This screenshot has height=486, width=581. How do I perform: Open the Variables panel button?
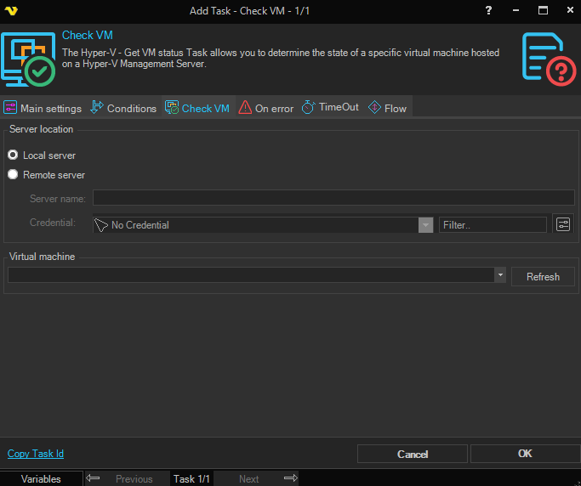tap(41, 478)
